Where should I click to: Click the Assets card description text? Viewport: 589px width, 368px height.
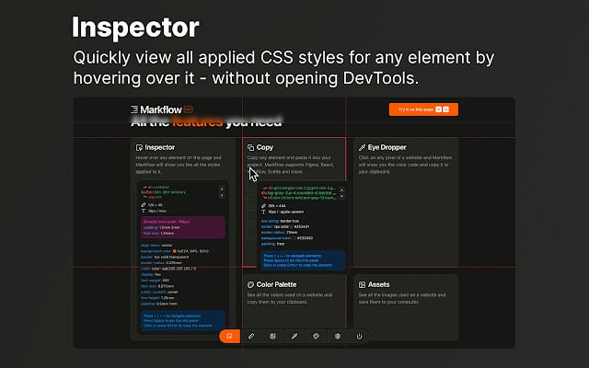402,298
